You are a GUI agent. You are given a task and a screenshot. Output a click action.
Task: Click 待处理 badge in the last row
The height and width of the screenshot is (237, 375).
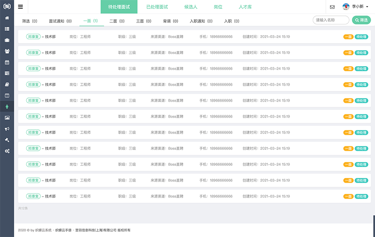[361, 197]
